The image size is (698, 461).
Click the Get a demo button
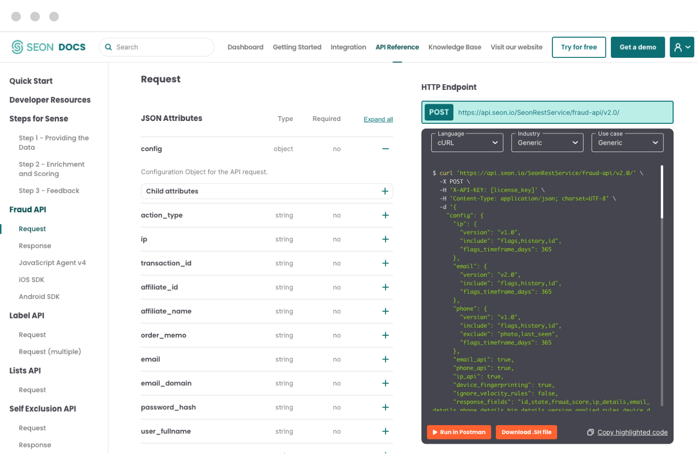[x=638, y=47]
